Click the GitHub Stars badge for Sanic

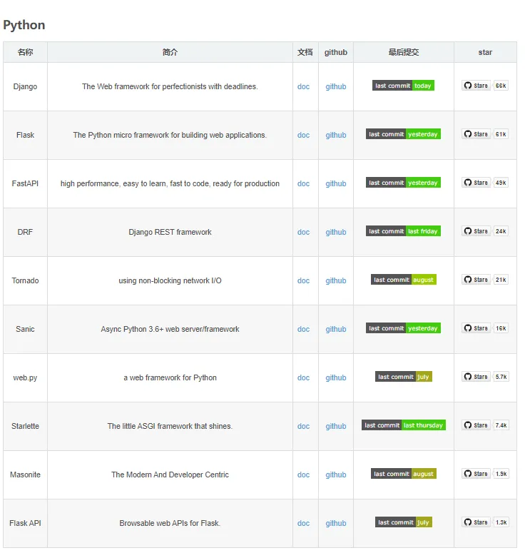(x=476, y=328)
